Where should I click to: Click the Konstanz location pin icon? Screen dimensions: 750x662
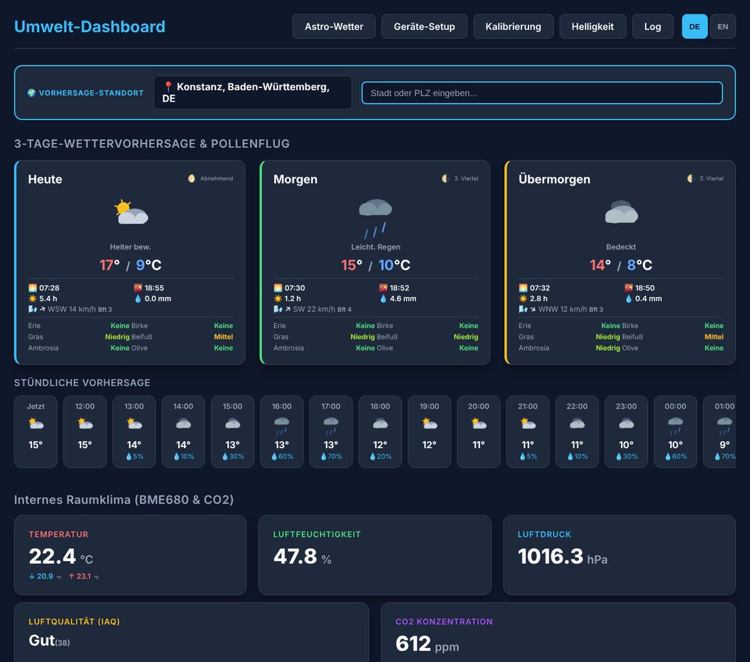(x=168, y=87)
